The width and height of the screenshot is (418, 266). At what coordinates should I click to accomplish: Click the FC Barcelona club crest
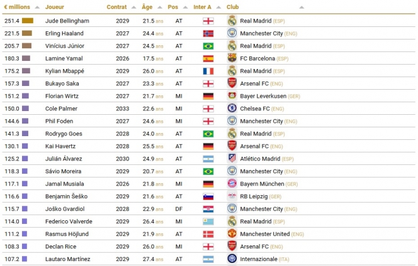coord(232,58)
